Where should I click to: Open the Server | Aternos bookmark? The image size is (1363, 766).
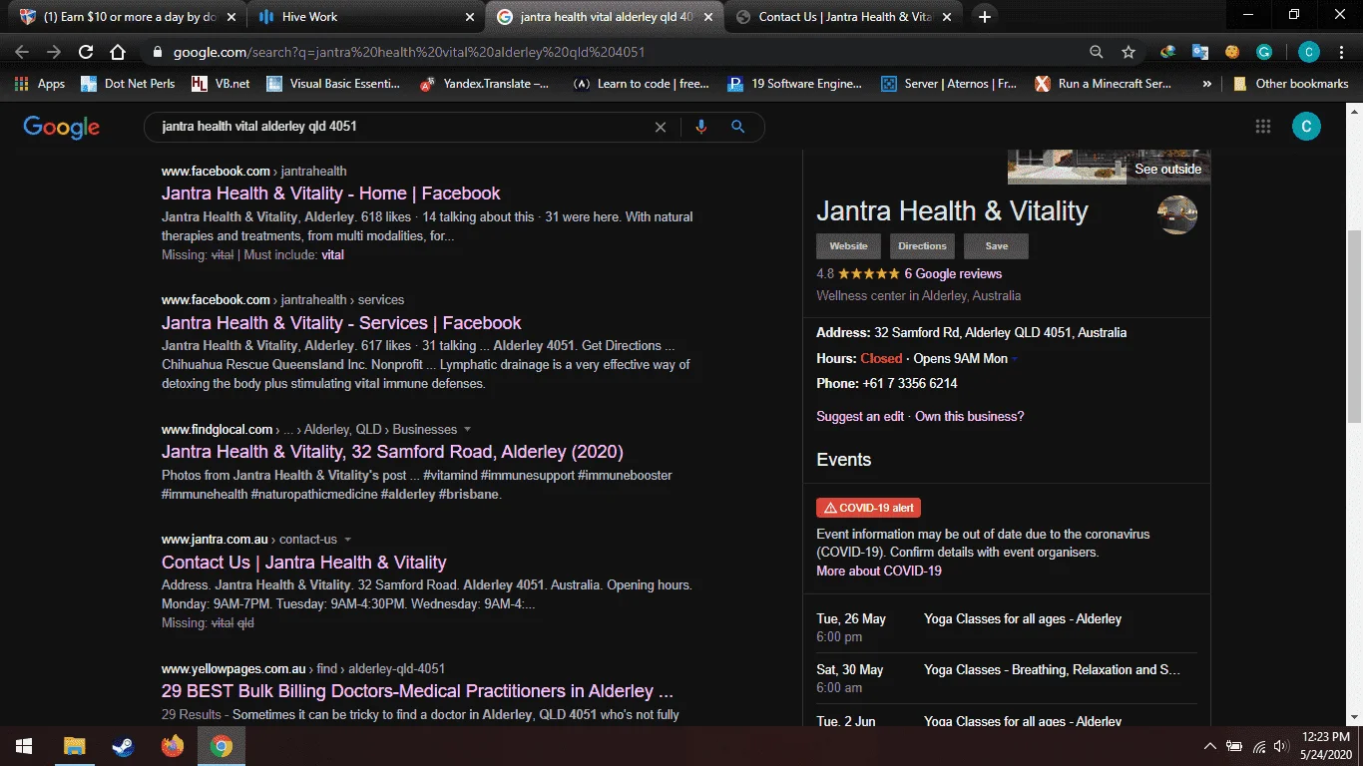point(949,84)
